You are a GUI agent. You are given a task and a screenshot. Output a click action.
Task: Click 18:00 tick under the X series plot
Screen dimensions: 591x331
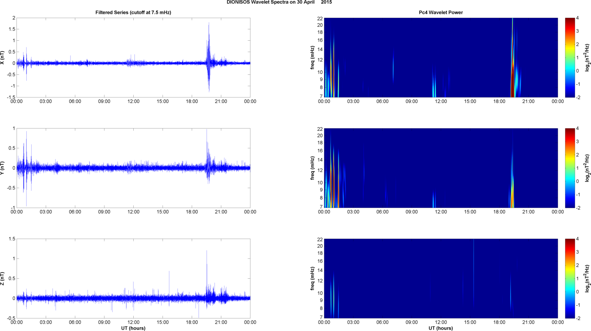tap(192, 102)
